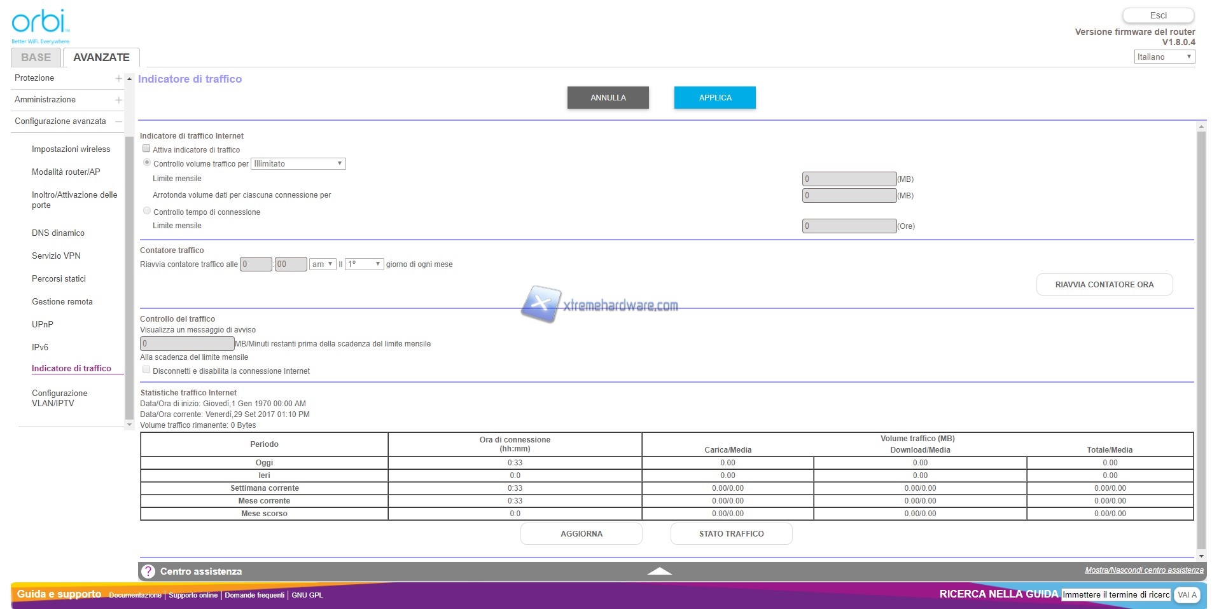This screenshot has height=609, width=1219.
Task: Expand the Protezione section plus icon
Action: tap(118, 78)
